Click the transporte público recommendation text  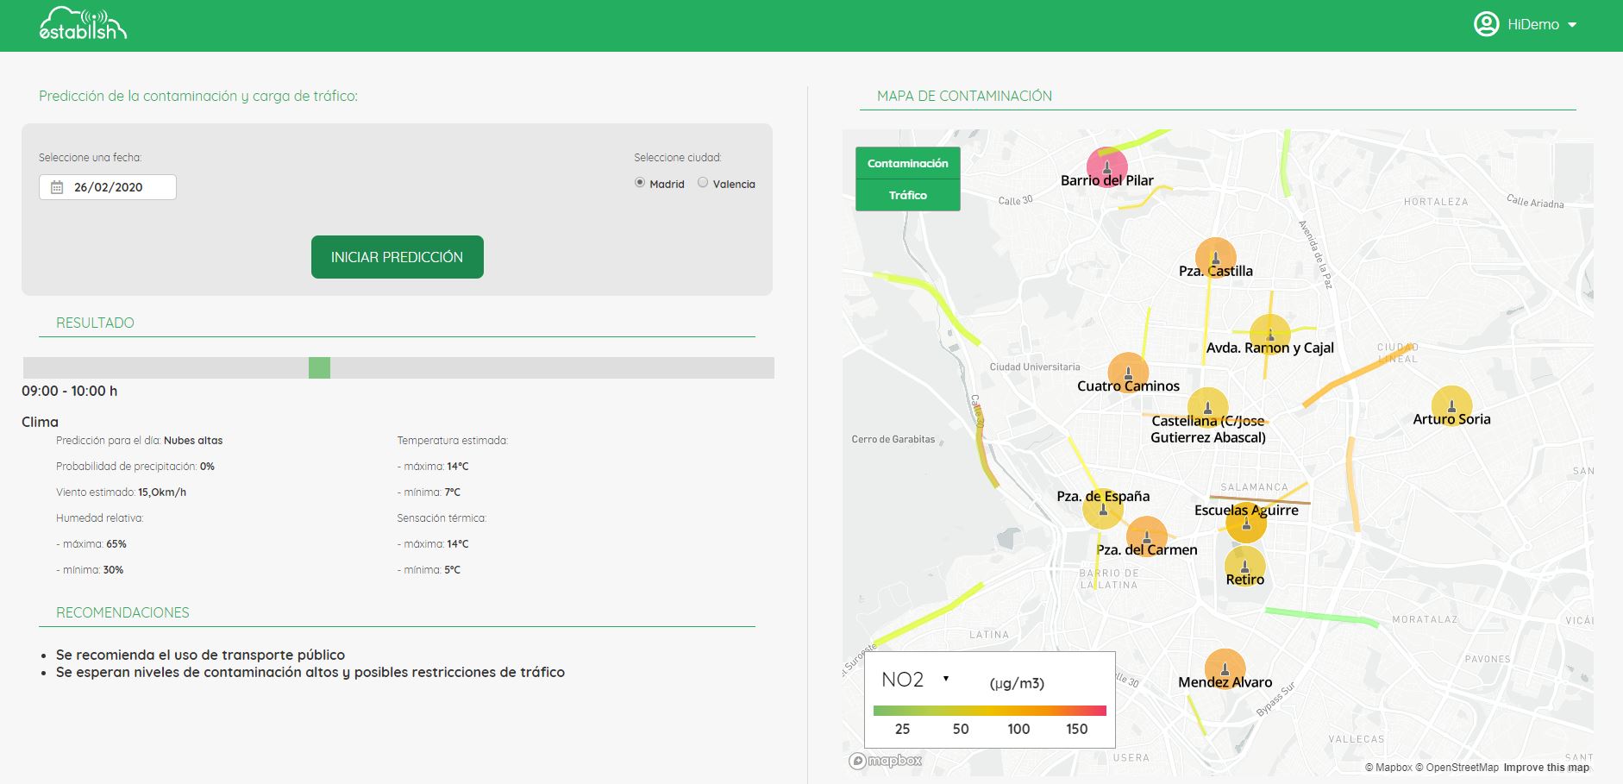pos(200,655)
